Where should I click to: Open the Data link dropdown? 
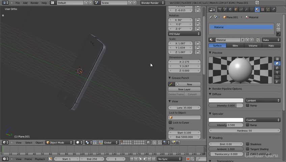click(271, 40)
